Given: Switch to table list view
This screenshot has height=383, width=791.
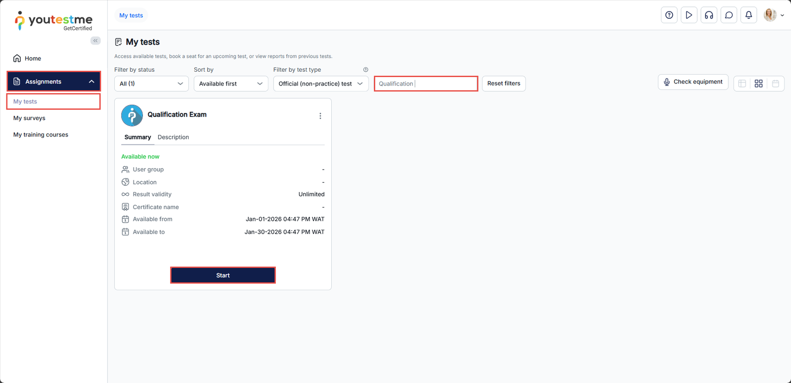Looking at the screenshot, I should 742,84.
